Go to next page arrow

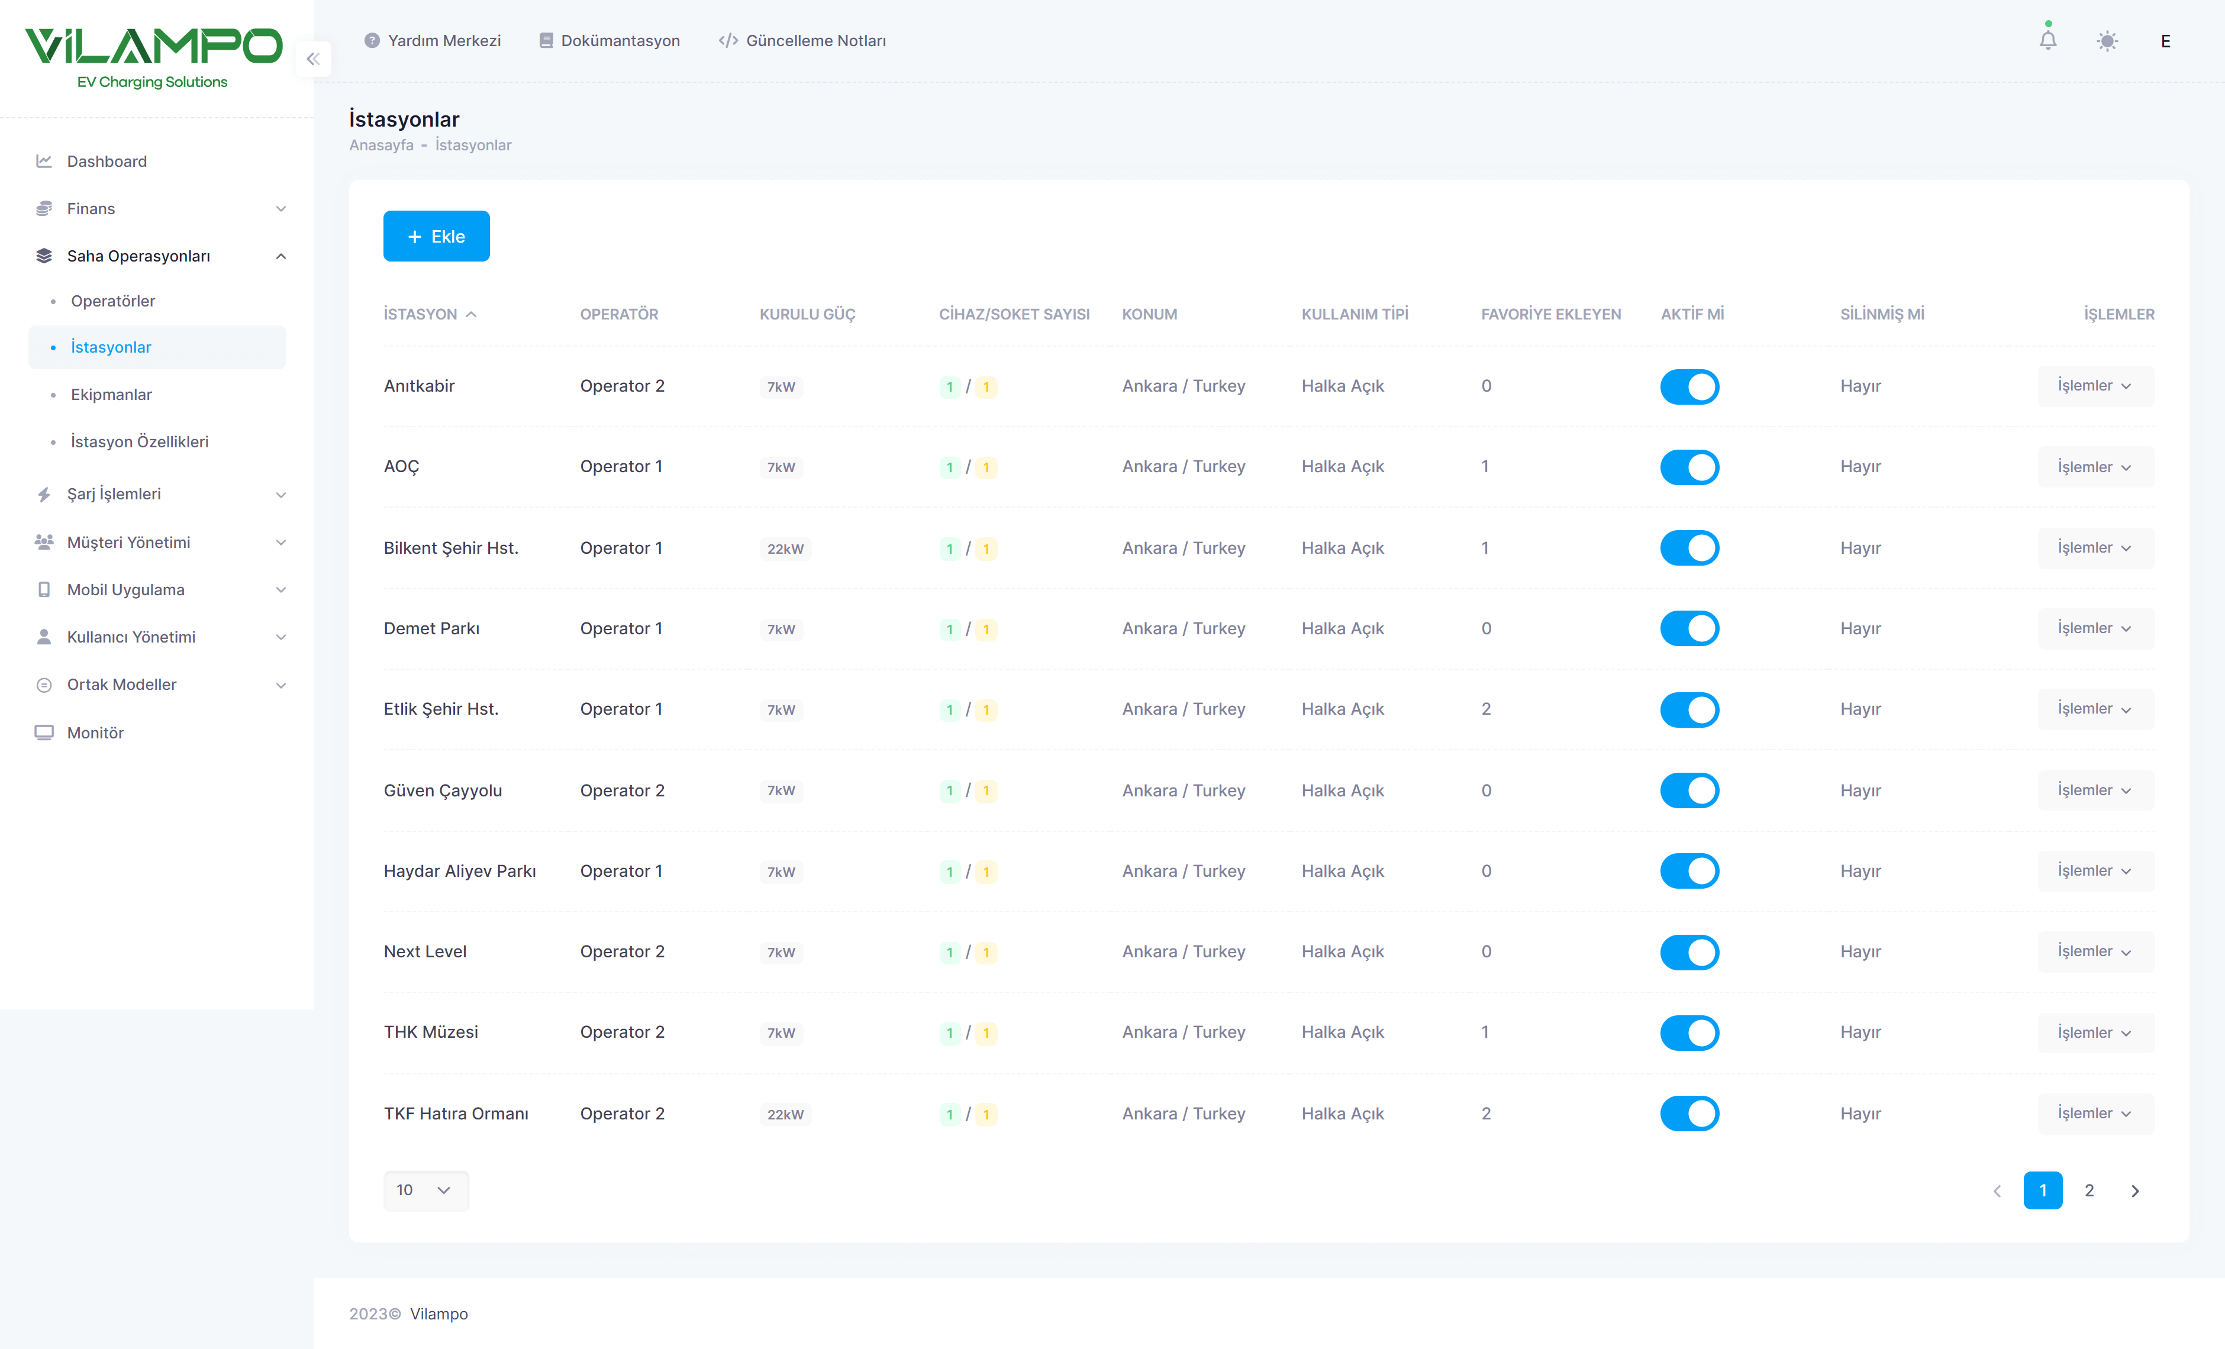[x=2134, y=1190]
